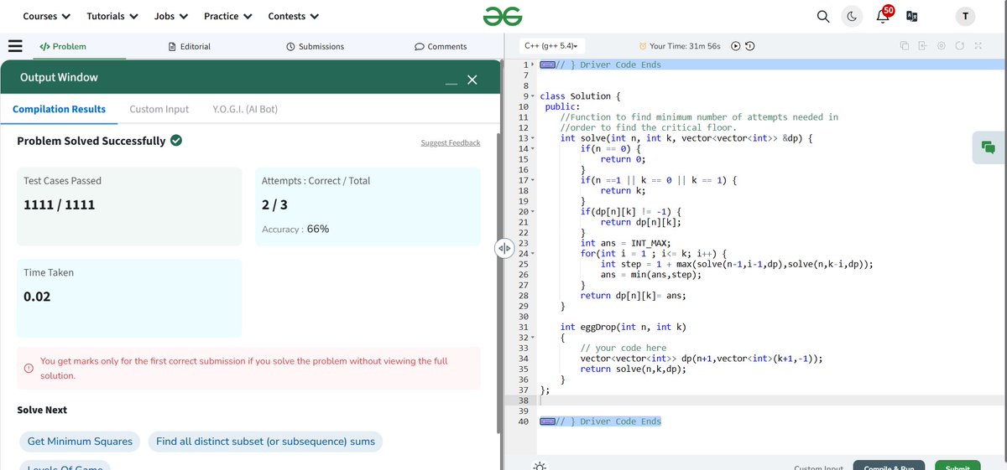Minimize the Output Window panel

(451, 82)
